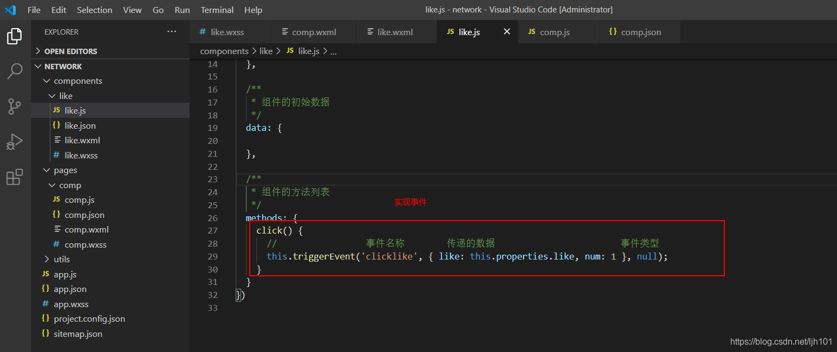Click line number 27 in gutter
The image size is (837, 352).
212,230
